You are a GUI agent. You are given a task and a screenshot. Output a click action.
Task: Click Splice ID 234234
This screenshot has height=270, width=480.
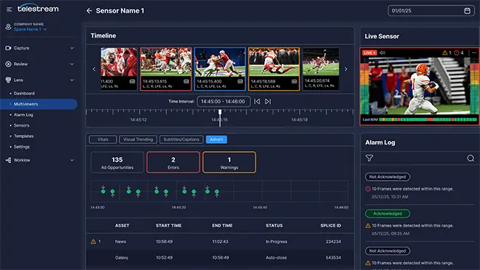tap(333, 241)
